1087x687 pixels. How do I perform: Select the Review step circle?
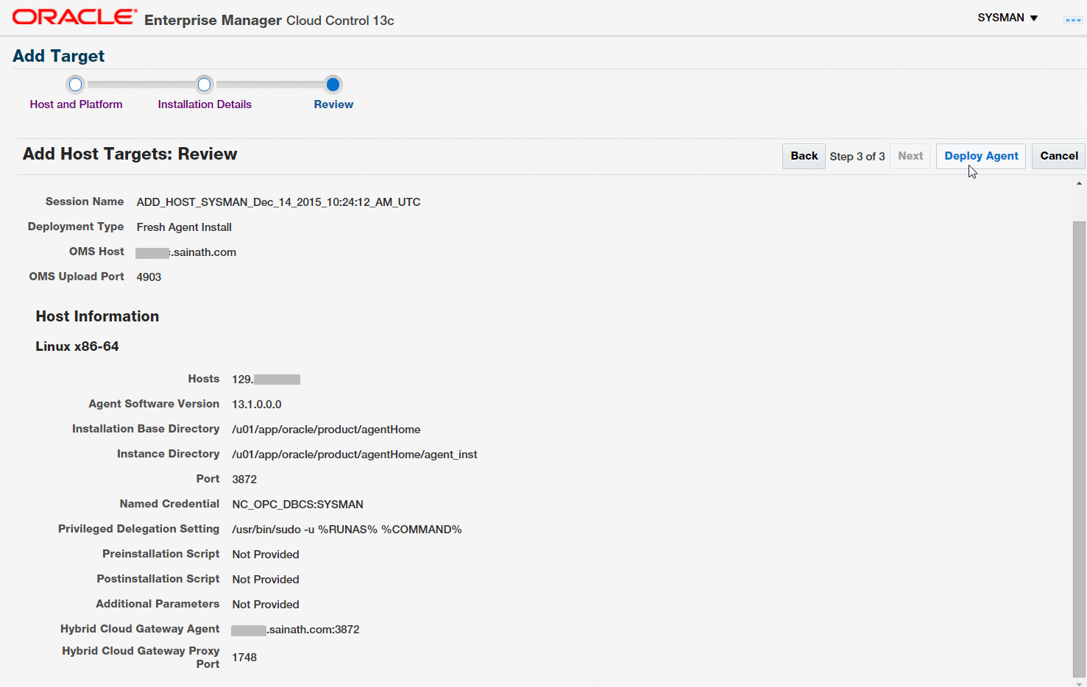[x=333, y=85]
